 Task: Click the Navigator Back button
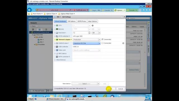tap(33, 26)
